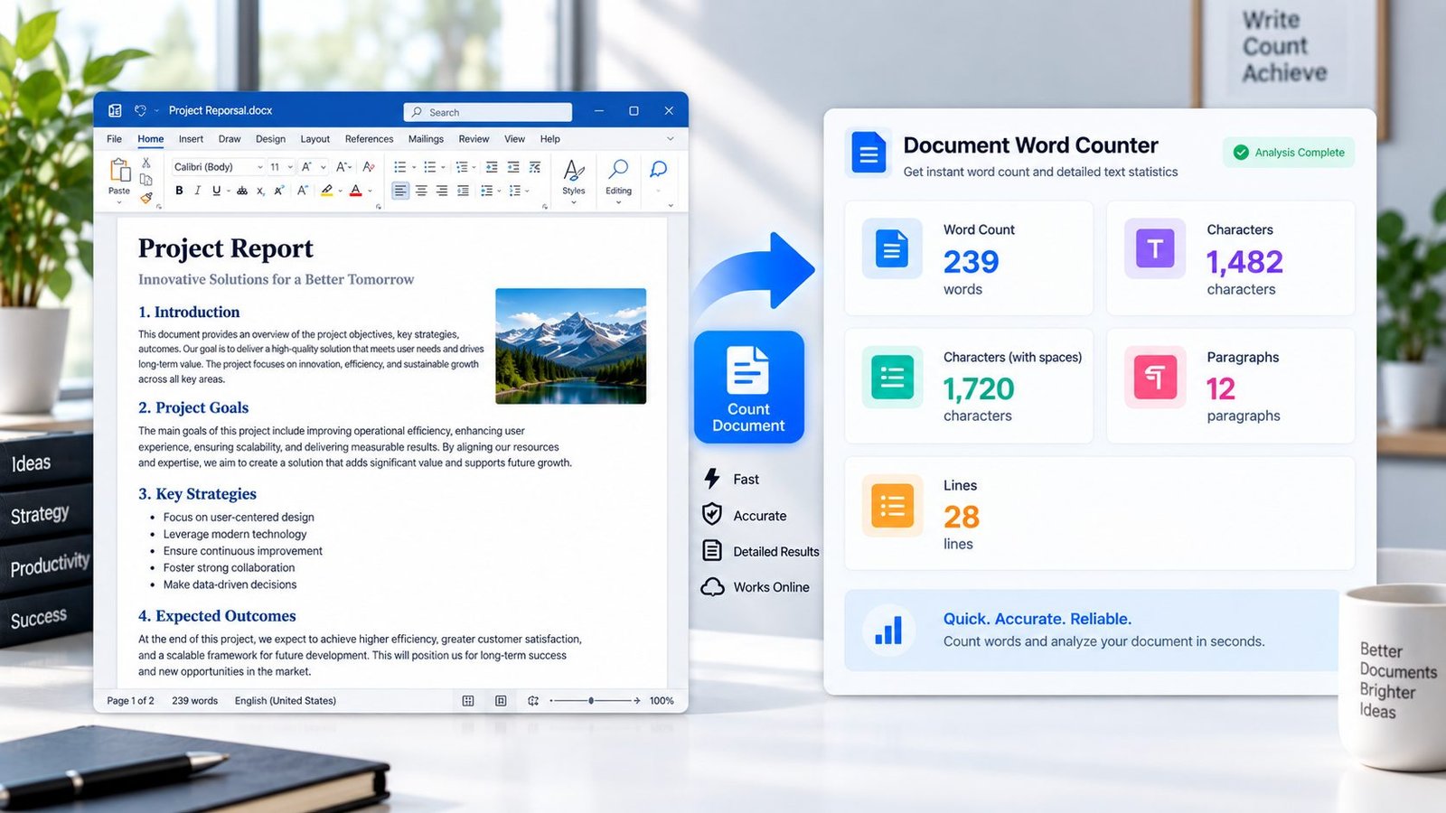The image size is (1446, 813).
Task: Click the Clear Formatting icon
Action: pyautogui.click(x=368, y=167)
